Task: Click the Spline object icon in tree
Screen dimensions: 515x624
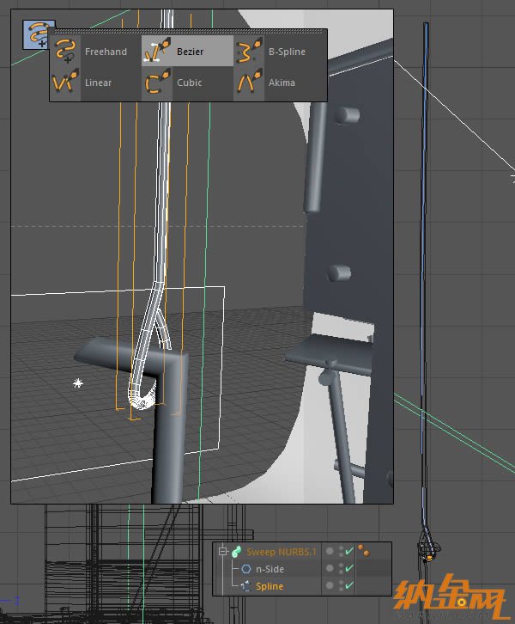Action: coord(246,585)
